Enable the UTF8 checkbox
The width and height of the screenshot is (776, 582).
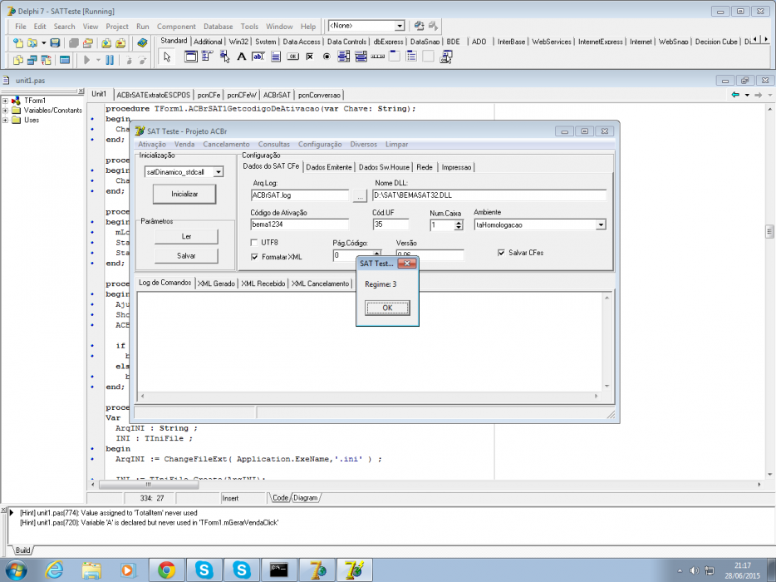click(x=254, y=243)
